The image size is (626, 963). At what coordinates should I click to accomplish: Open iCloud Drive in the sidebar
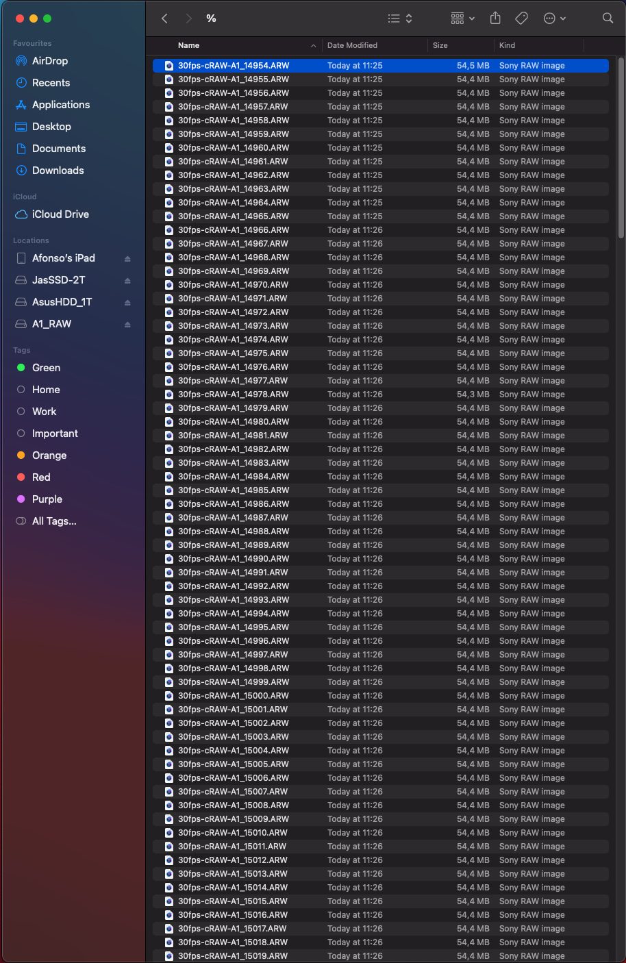coord(60,214)
